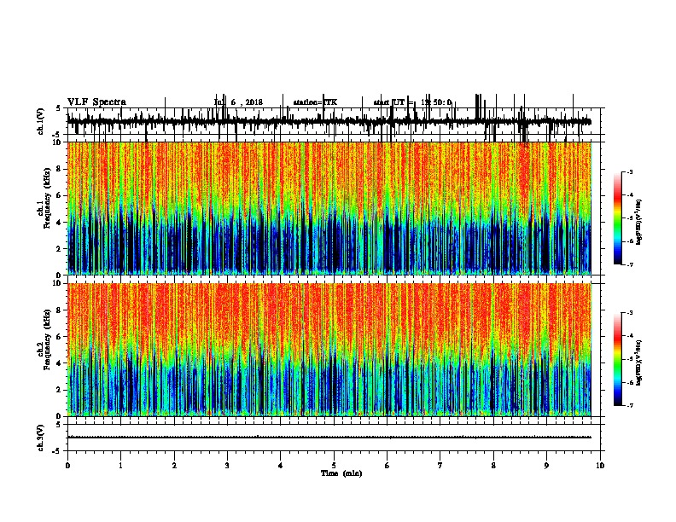Viewport: 676px width, 522px height.
Task: Click the ch.1 spectrogram plot area
Action: (x=329, y=208)
